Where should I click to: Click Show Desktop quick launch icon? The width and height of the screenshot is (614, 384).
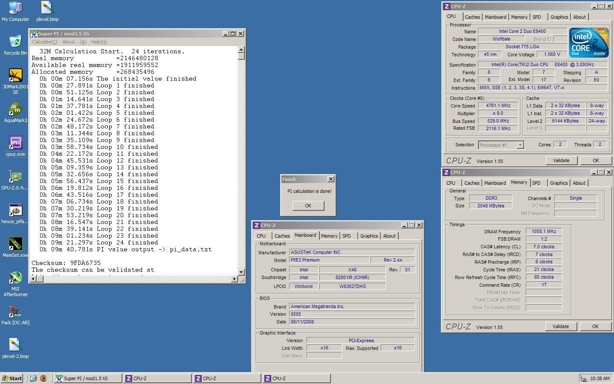33,378
